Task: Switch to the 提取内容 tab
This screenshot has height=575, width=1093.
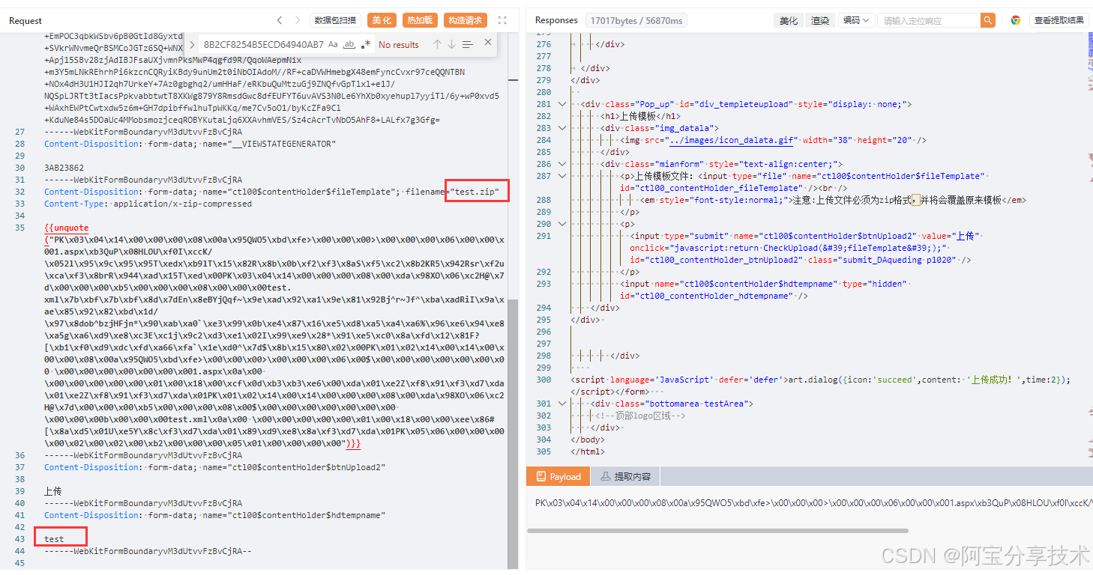Action: tap(626, 476)
